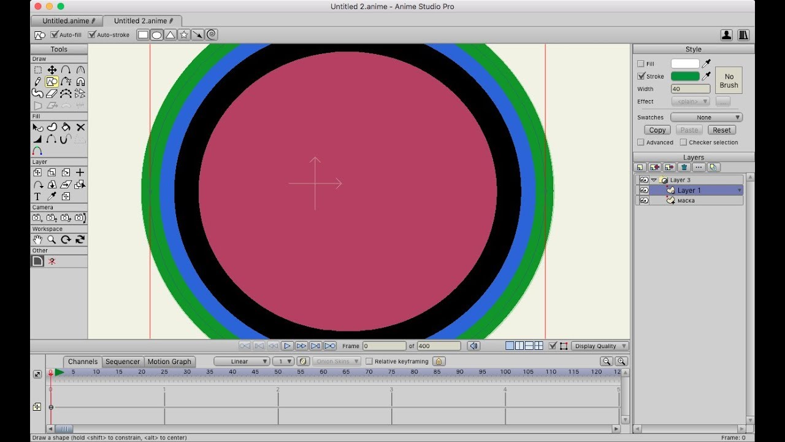This screenshot has height=442, width=785.
Task: Select the Zoom Workspace magnifier tool
Action: pyautogui.click(x=52, y=240)
